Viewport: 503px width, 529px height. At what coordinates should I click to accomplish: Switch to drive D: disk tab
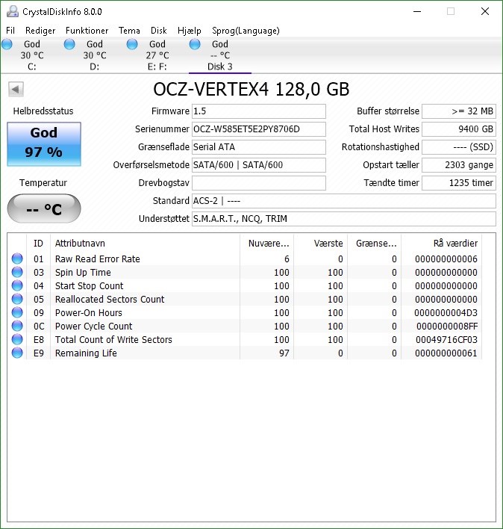(94, 55)
